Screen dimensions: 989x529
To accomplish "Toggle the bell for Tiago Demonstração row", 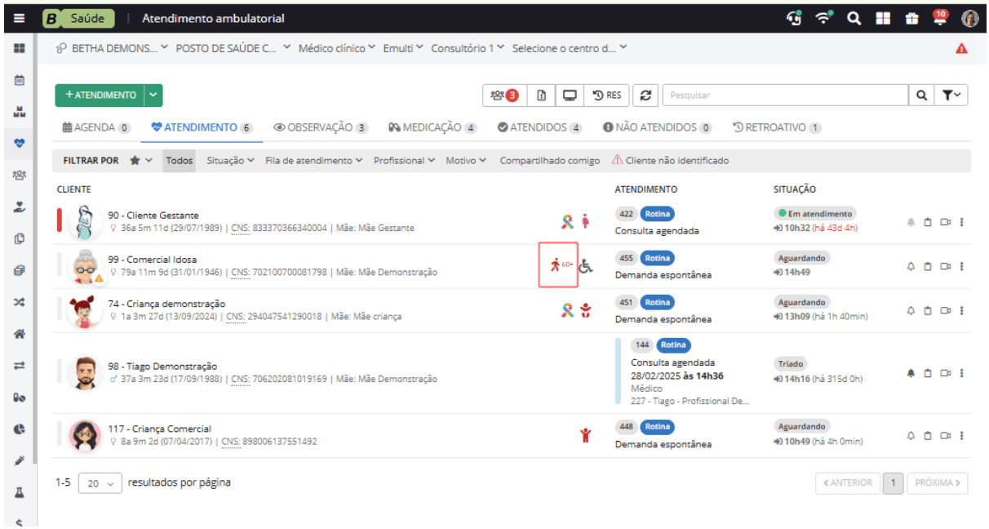I will point(911,373).
